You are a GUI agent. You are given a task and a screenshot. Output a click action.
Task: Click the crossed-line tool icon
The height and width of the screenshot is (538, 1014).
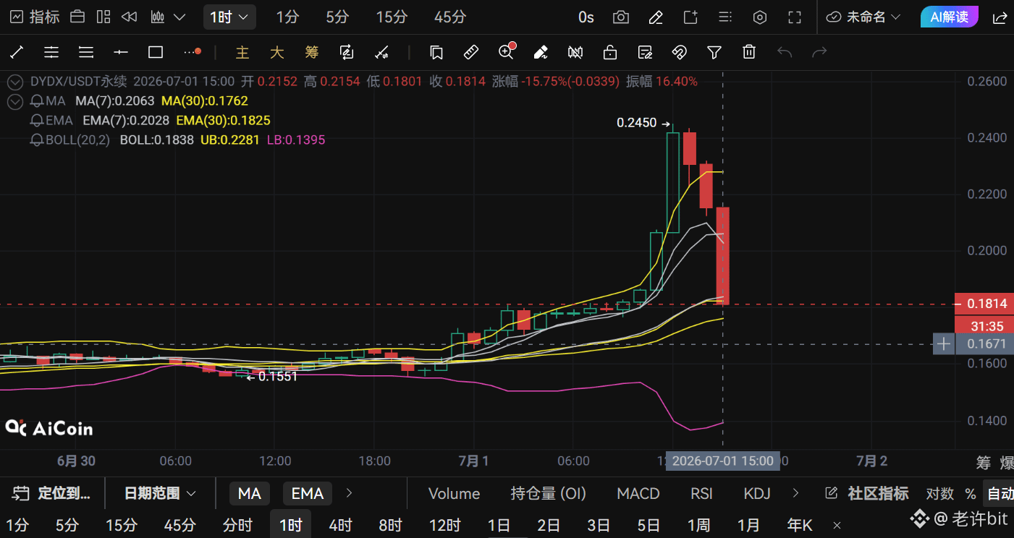coord(381,52)
